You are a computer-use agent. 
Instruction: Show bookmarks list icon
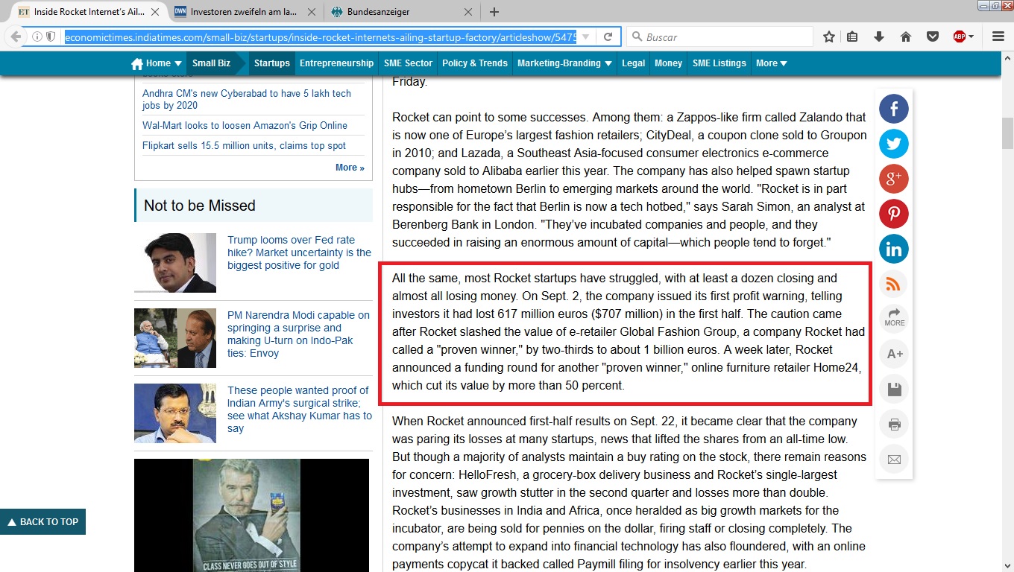[x=853, y=36]
